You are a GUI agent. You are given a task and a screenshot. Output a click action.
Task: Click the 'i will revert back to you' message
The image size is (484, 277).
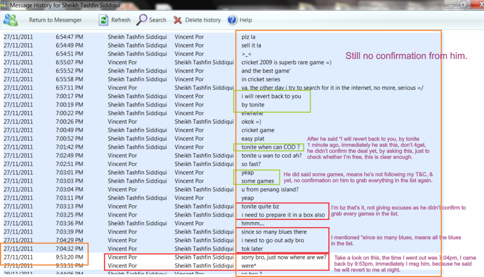point(271,96)
